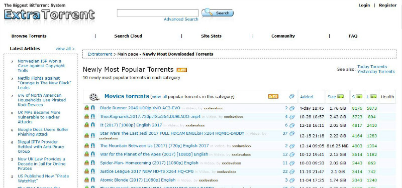Click the Login link
The image size is (402, 188).
pyautogui.click(x=364, y=5)
